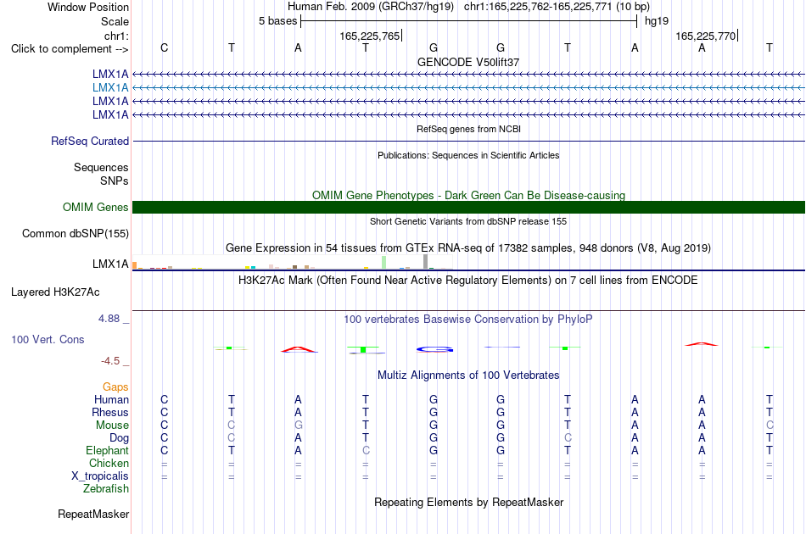Click the Layered H3K27Ac label
806x534 pixels.
coord(55,292)
